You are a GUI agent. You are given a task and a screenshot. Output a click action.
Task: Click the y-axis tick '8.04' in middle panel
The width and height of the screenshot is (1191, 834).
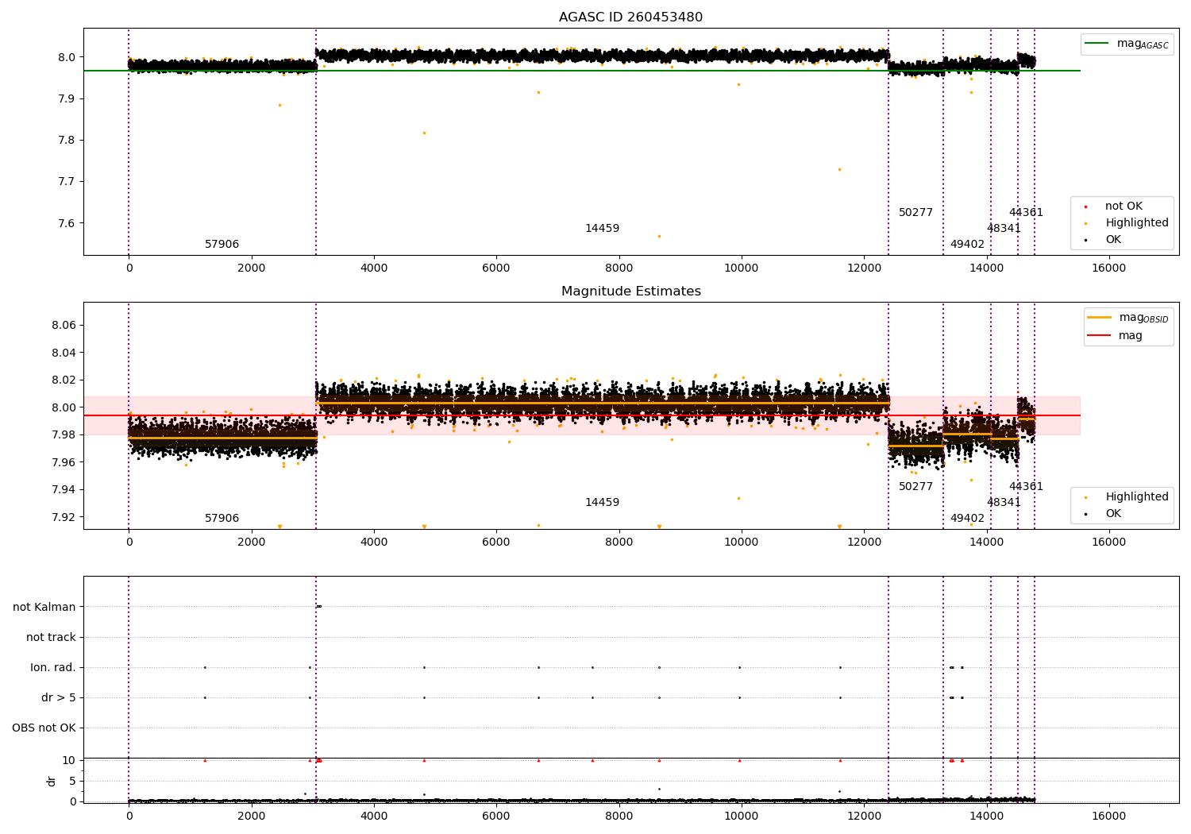[x=64, y=353]
